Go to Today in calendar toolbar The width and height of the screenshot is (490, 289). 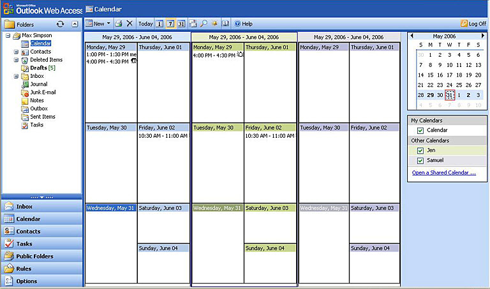145,24
